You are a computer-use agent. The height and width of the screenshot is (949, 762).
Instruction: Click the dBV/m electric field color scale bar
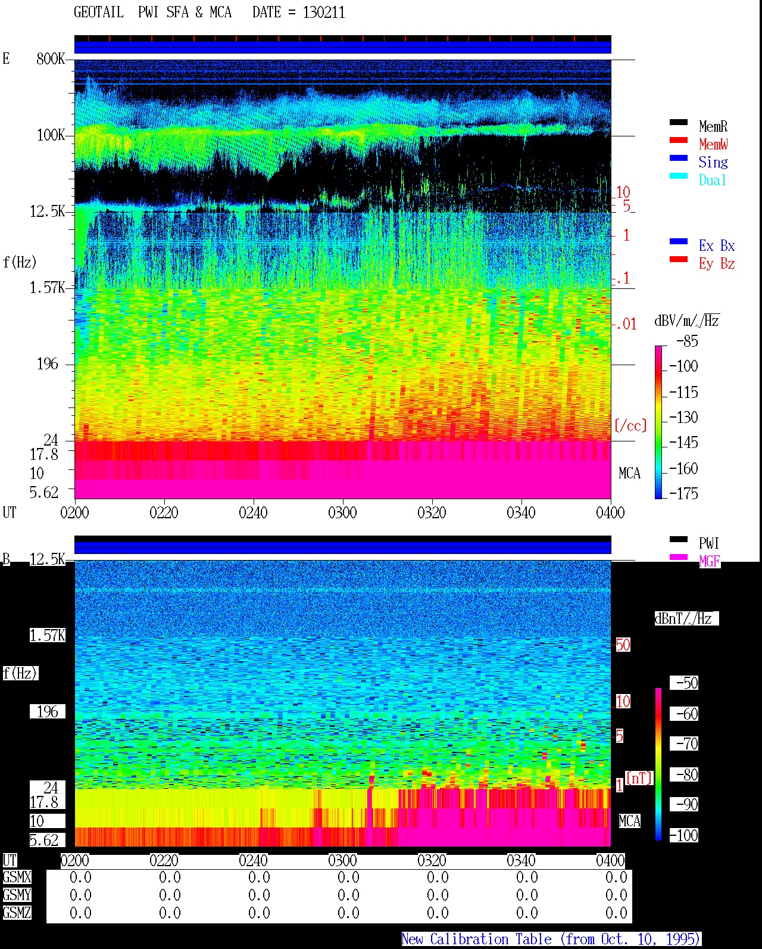[658, 422]
